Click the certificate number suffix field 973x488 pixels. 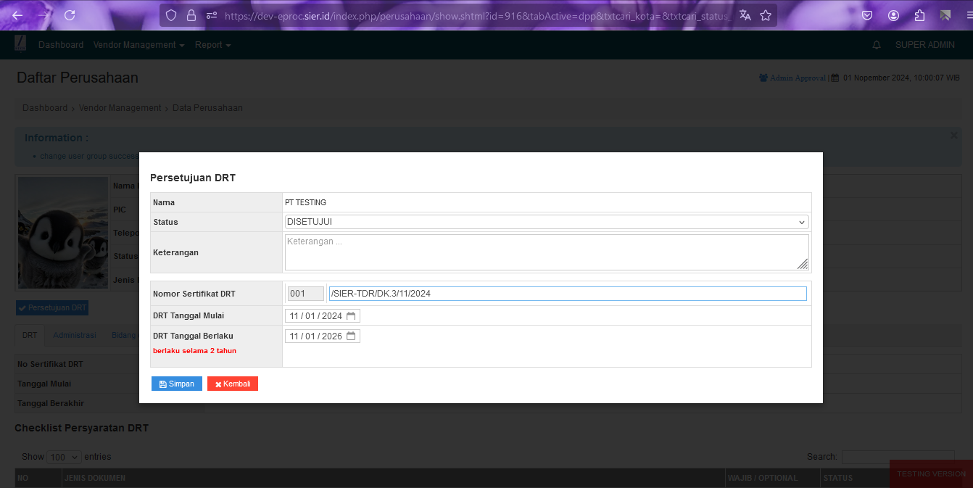coord(568,294)
